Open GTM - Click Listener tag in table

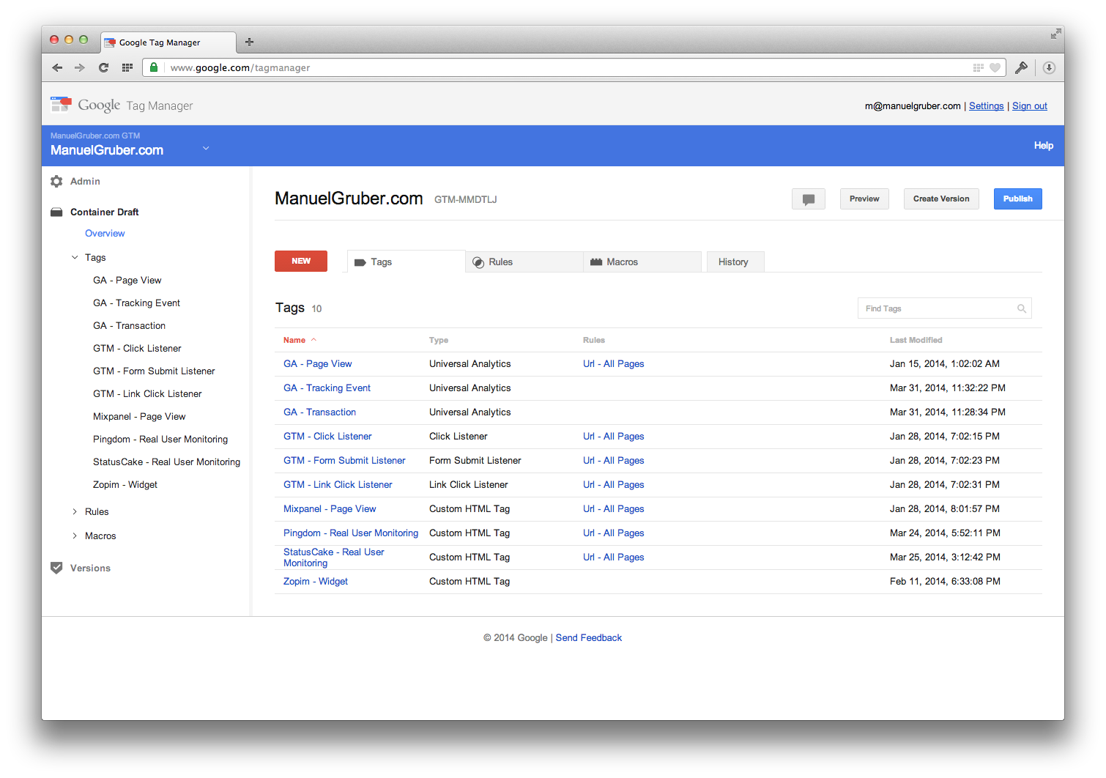click(x=327, y=437)
